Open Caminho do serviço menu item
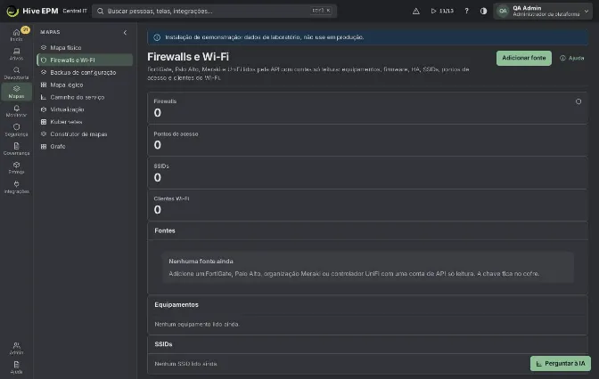This screenshot has height=379, width=599. pos(85,97)
